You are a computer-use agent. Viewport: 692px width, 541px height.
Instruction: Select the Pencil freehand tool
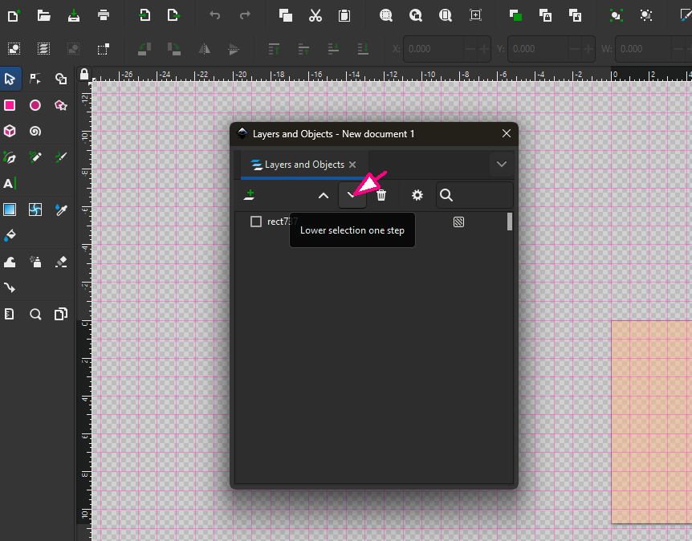(x=35, y=157)
